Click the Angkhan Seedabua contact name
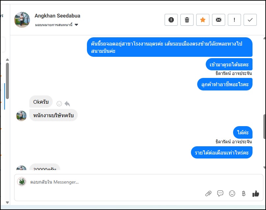The image size is (266, 210). (57, 16)
